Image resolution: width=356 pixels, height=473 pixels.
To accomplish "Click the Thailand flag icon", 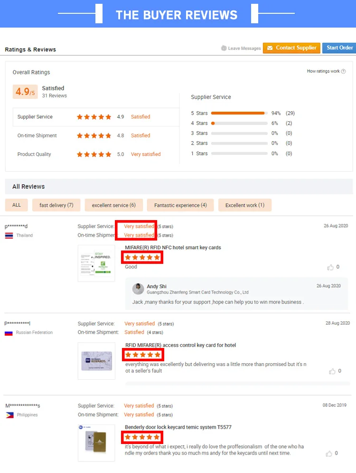I will point(9,236).
